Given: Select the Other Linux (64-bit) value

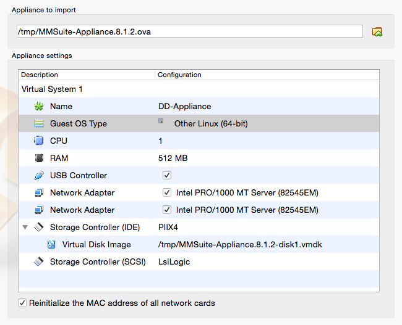Looking at the screenshot, I should pos(211,124).
